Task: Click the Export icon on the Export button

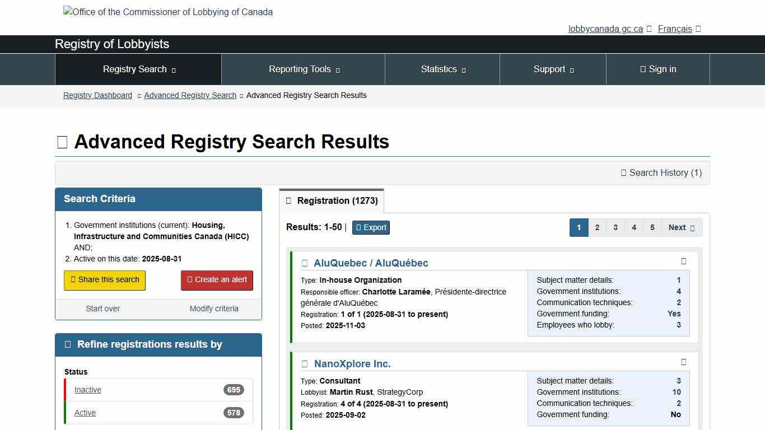Action: tap(358, 227)
